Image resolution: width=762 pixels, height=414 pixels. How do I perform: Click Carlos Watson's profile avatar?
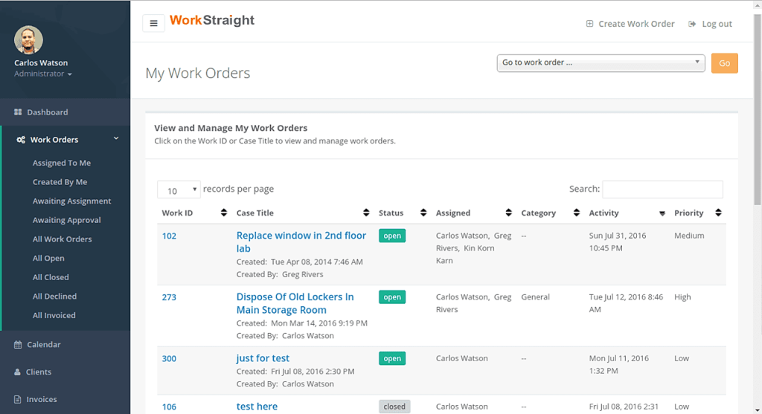tap(28, 40)
